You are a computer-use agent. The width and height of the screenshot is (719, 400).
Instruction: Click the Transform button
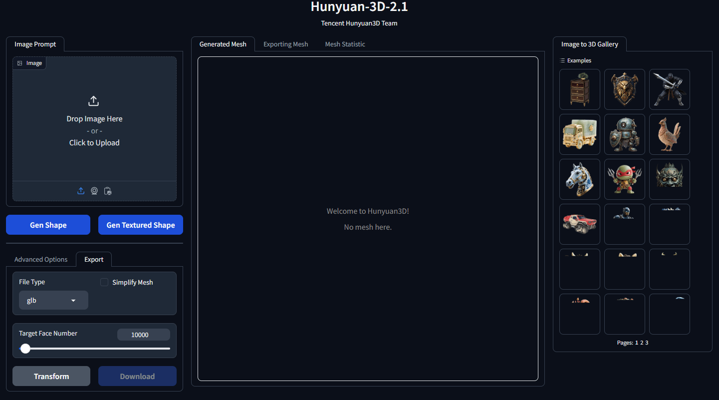pyautogui.click(x=51, y=376)
